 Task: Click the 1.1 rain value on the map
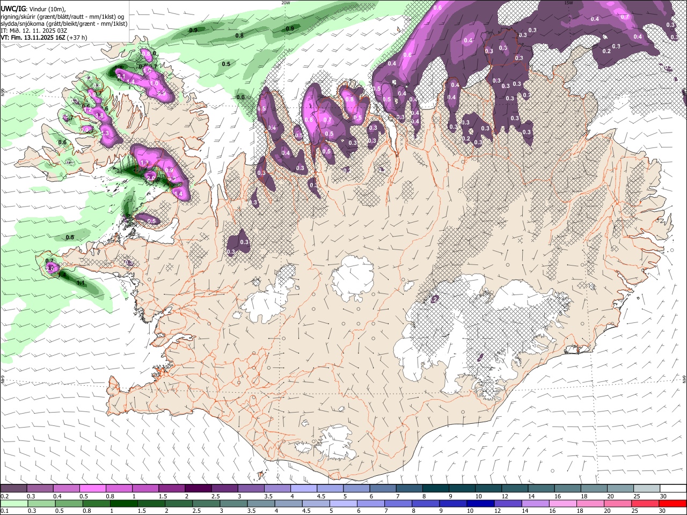point(81,283)
